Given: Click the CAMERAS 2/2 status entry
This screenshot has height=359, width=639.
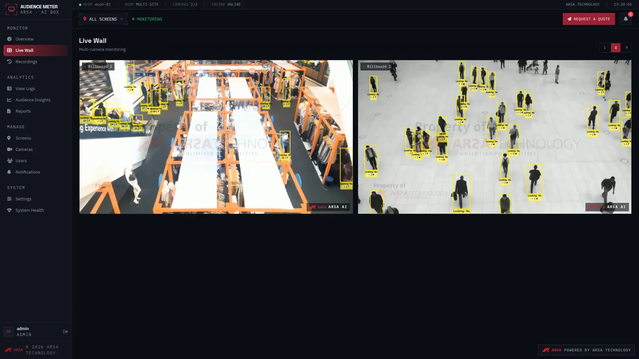Looking at the screenshot, I should pos(185,4).
